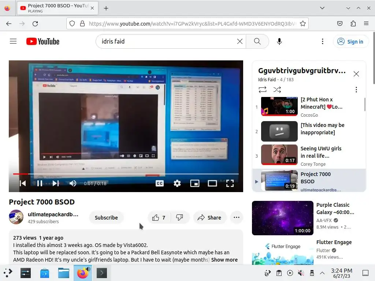
Task: Show hidden system tray icons
Action: [x=322, y=273]
